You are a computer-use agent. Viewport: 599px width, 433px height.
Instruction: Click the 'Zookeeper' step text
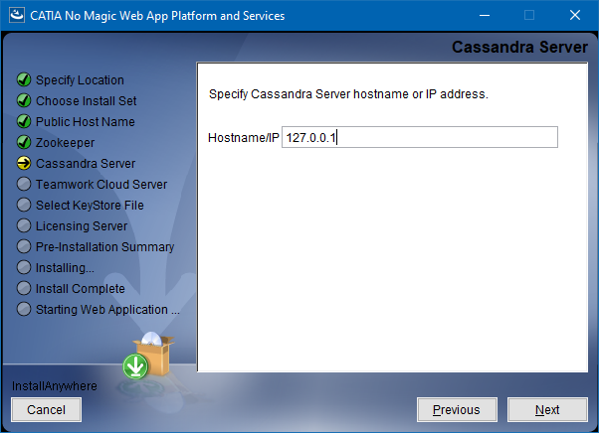pos(65,143)
